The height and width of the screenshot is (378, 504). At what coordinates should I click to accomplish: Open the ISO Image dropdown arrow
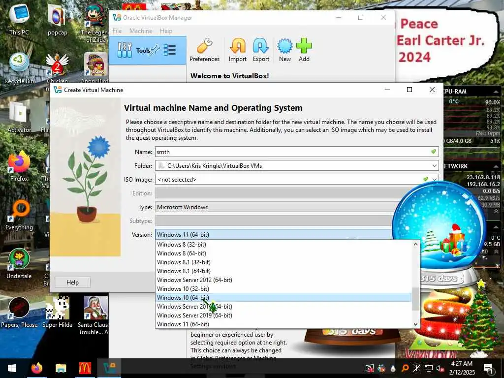click(x=434, y=180)
